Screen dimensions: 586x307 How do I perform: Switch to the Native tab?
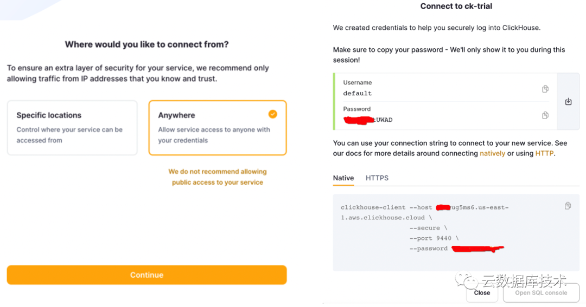343,178
